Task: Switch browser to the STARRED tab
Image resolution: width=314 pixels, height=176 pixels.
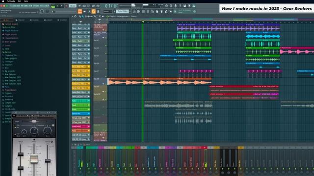Action: pyautogui.click(x=62, y=20)
